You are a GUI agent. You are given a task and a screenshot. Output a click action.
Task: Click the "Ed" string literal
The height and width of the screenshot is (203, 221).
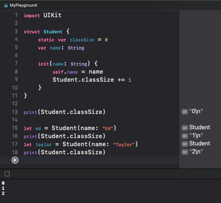[108, 128]
